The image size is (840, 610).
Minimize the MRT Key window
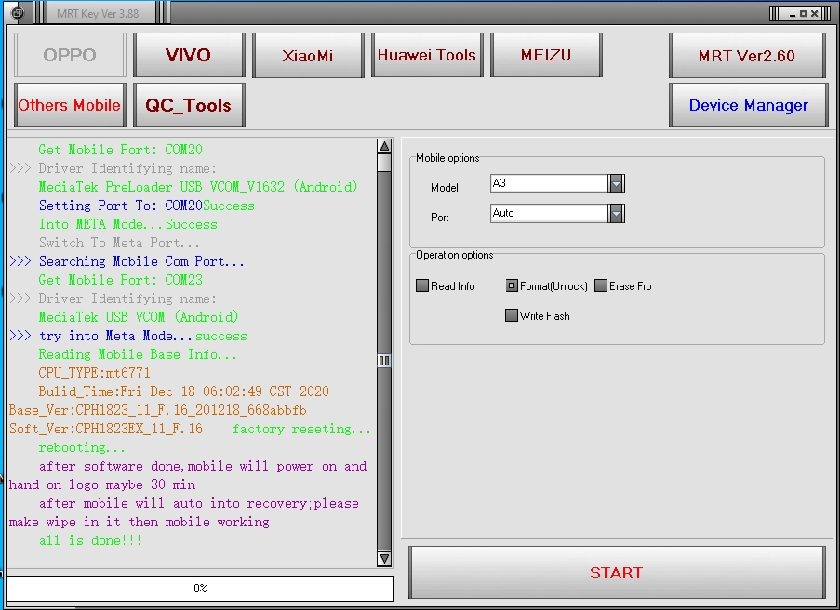click(x=793, y=13)
